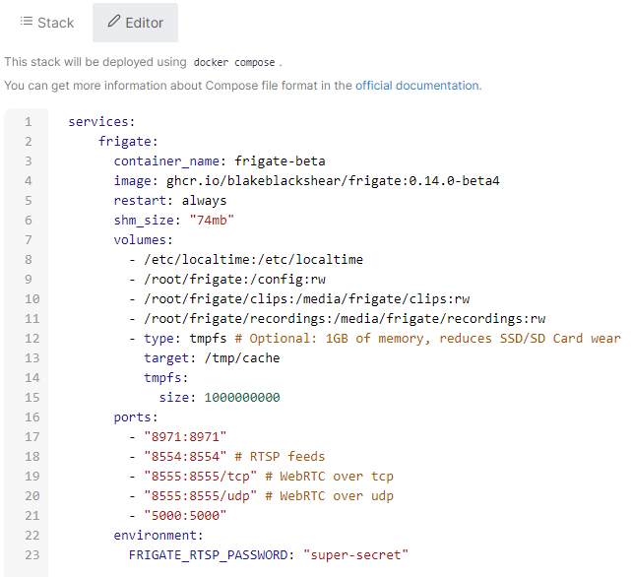Viewport: 632px width, 577px height.
Task: Click the volumes: key
Action: (x=143, y=240)
